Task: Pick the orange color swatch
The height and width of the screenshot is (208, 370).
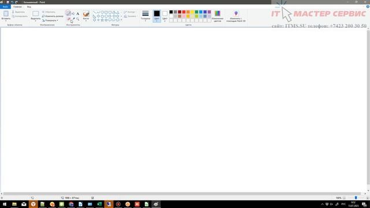Action: 188,12
